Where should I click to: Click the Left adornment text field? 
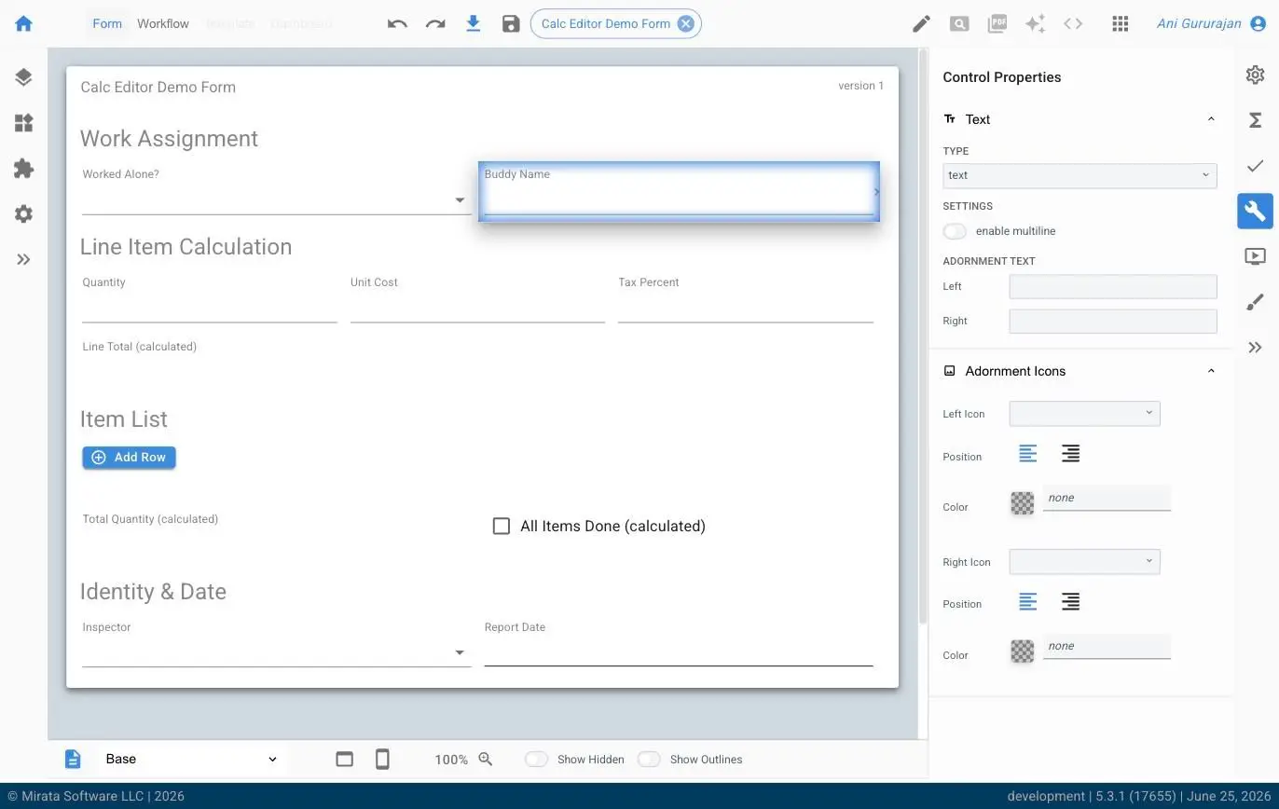click(x=1113, y=286)
